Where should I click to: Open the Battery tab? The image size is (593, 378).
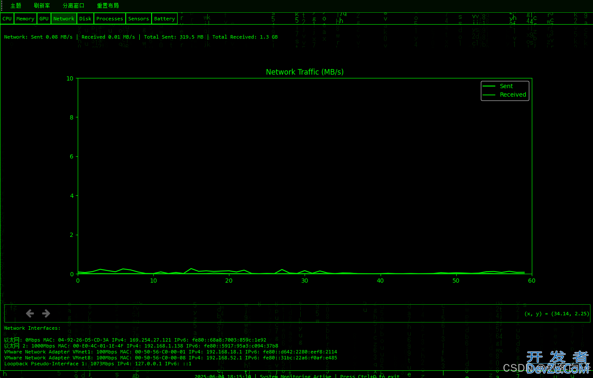click(x=165, y=19)
